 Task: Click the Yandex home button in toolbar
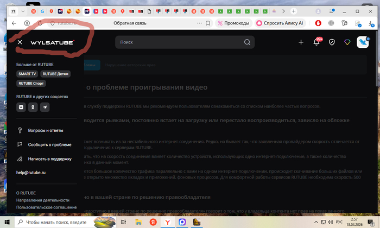click(x=27, y=23)
